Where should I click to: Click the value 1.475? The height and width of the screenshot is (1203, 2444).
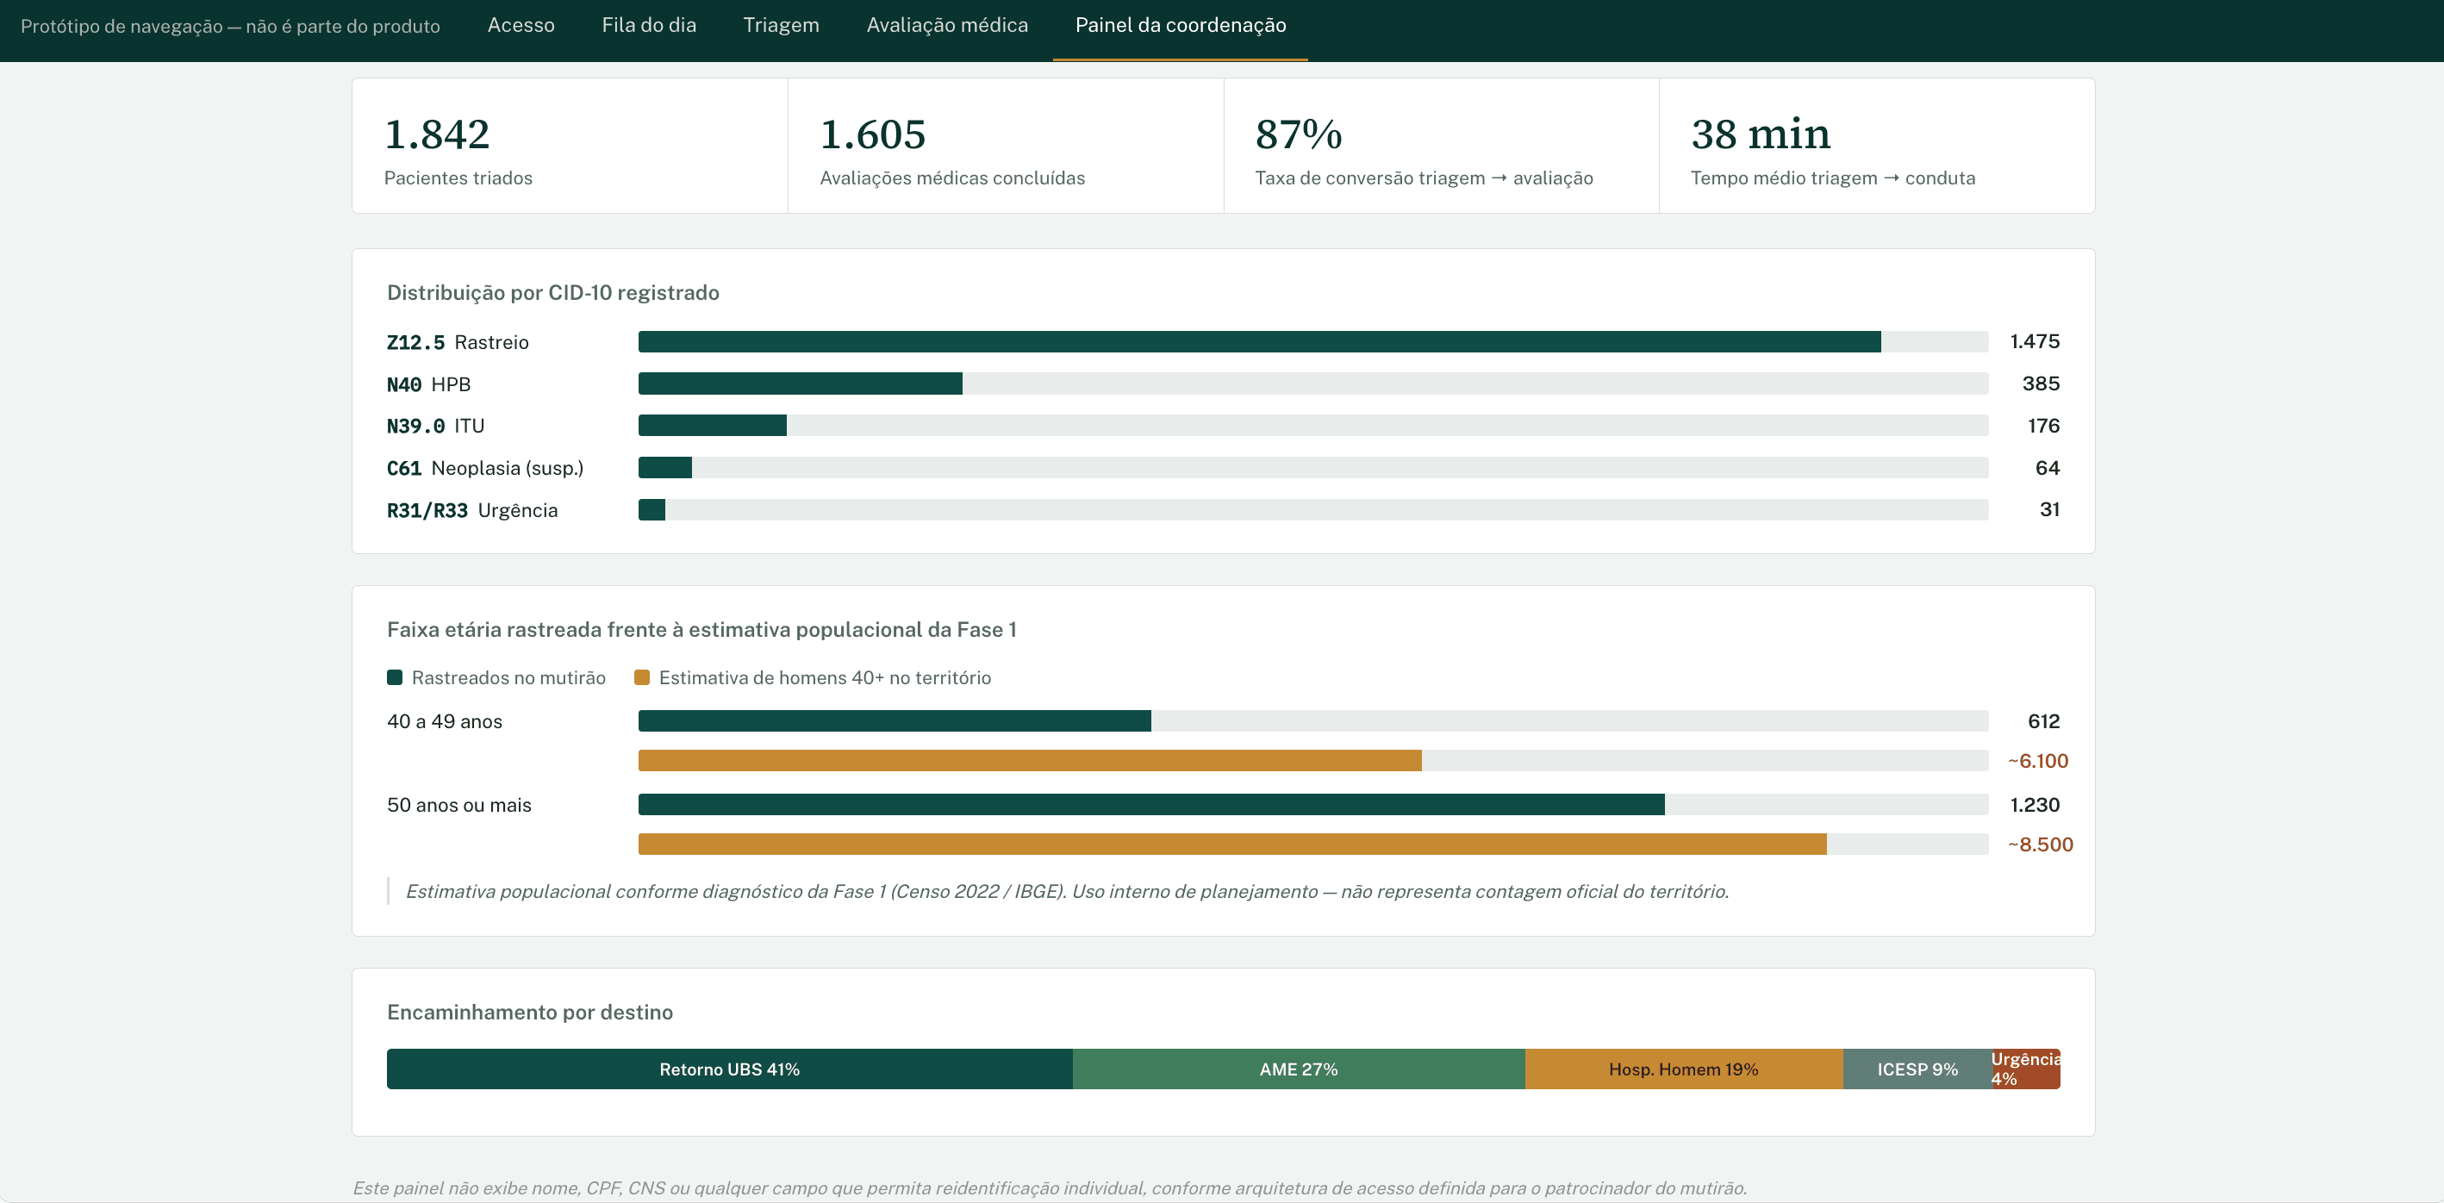point(2035,341)
